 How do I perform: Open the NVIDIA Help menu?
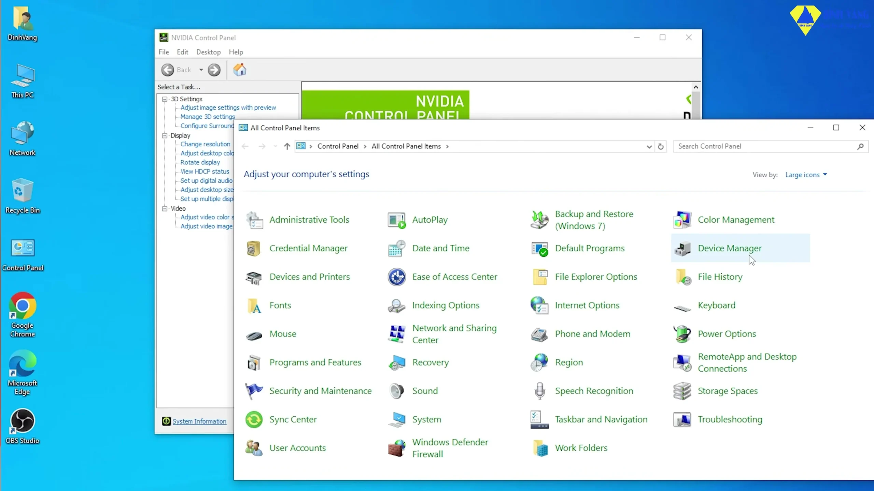point(236,52)
